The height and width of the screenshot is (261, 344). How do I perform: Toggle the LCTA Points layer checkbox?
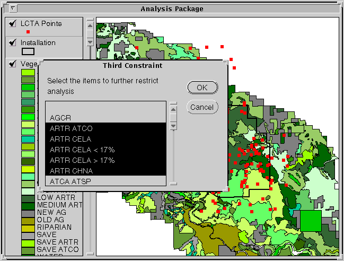coord(13,24)
